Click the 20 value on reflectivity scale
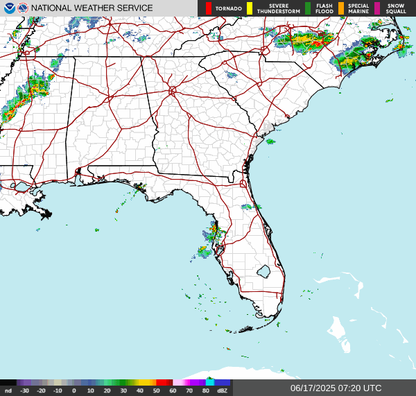The image size is (416, 396). pos(107,390)
